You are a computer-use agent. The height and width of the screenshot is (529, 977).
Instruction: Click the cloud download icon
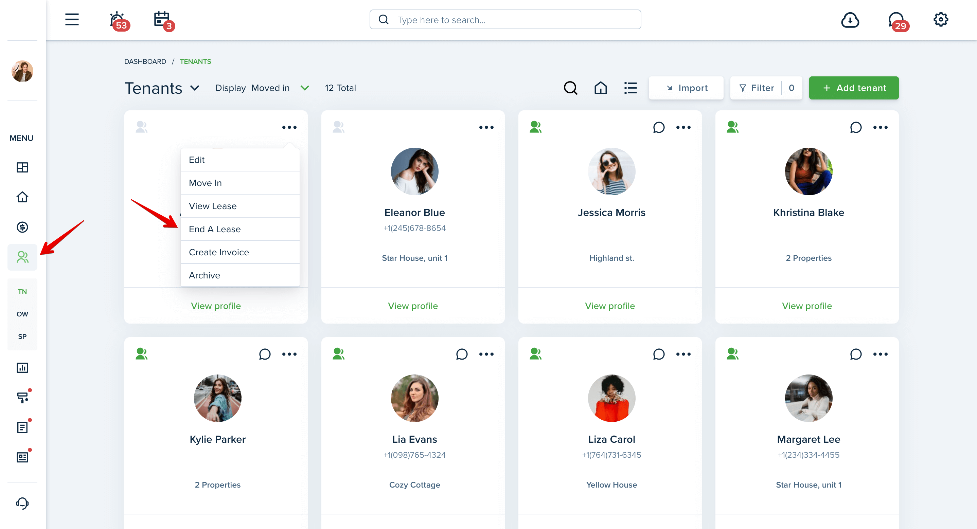click(850, 20)
